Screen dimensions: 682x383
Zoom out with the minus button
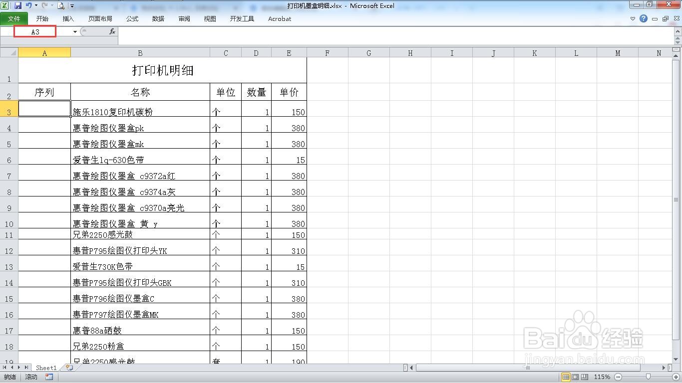pos(618,377)
